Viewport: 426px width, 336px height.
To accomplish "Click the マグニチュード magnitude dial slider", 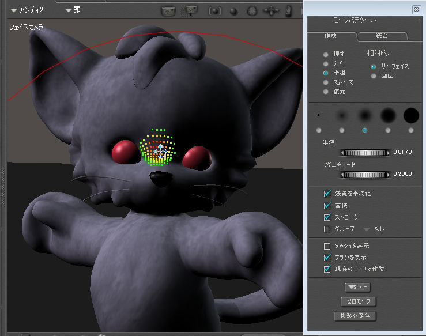I will click(365, 175).
